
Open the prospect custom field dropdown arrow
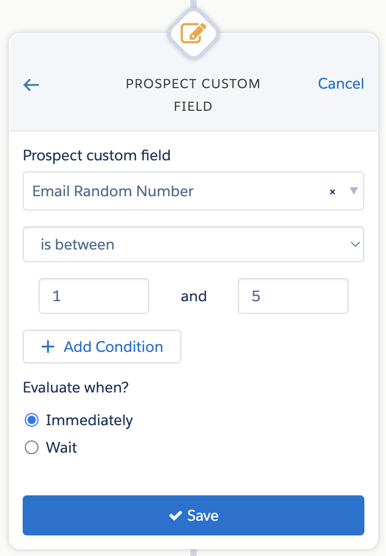354,191
